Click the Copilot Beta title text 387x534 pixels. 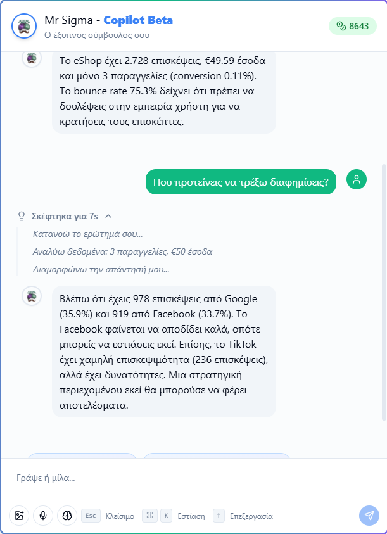click(138, 20)
